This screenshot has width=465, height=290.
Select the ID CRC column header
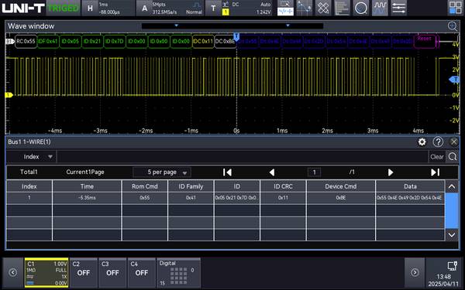point(283,186)
